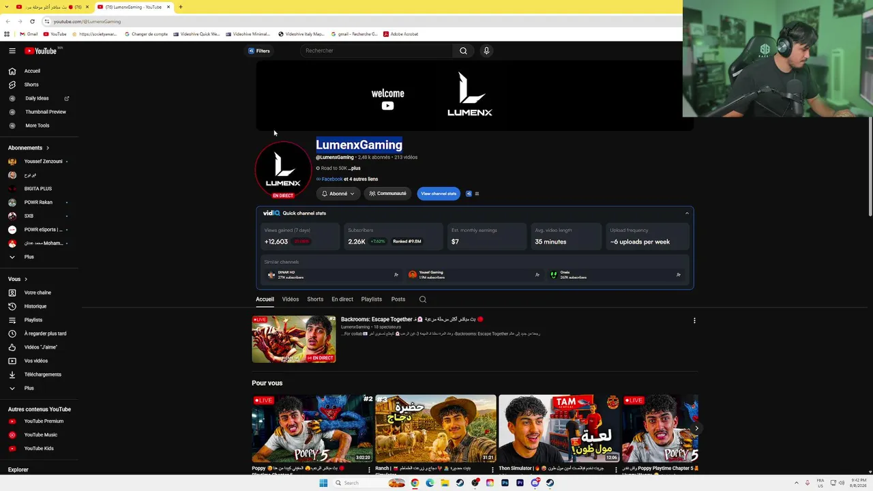Click the Rechercher search field

(377, 50)
